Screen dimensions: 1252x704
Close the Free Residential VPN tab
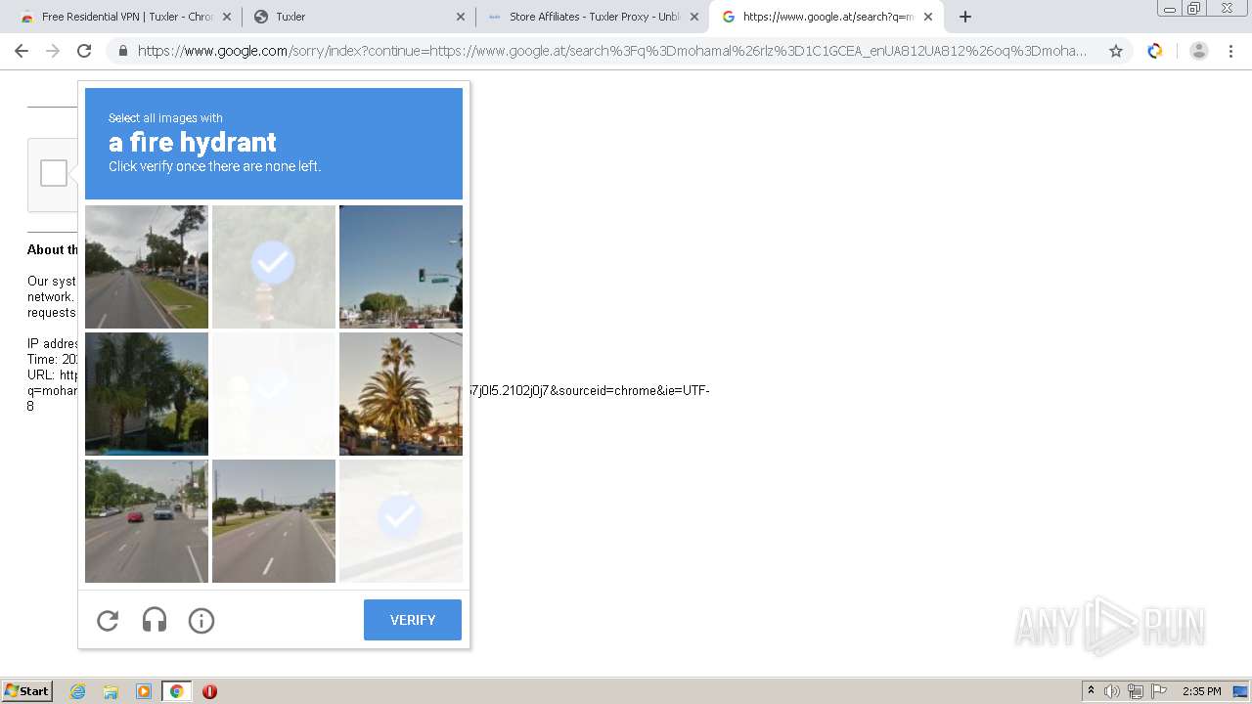[227, 17]
